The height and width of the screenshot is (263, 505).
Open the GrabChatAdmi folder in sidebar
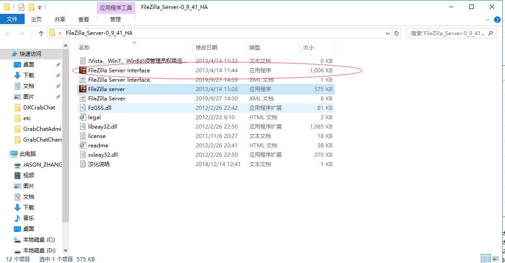42,129
